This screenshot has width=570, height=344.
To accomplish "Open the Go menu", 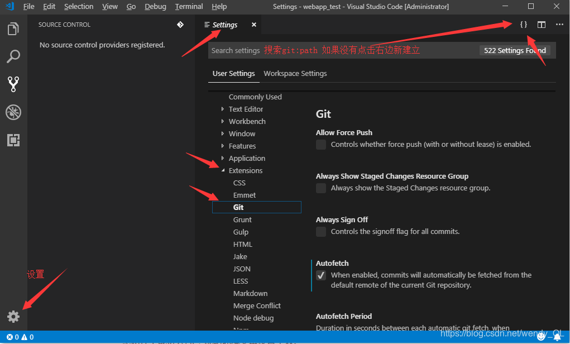I will (131, 7).
